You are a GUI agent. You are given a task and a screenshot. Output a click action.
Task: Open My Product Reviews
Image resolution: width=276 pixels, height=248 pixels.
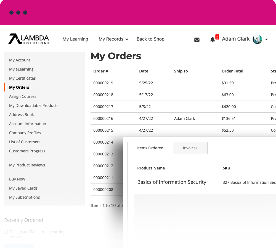27,165
